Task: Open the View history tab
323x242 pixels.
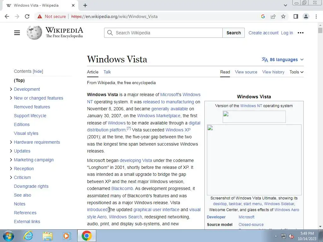Action: pyautogui.click(x=273, y=72)
